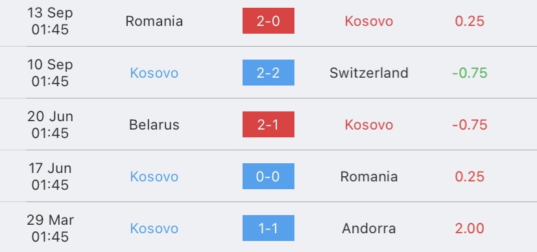Open Switzerland team link
The width and height of the screenshot is (537, 252).
[369, 73]
